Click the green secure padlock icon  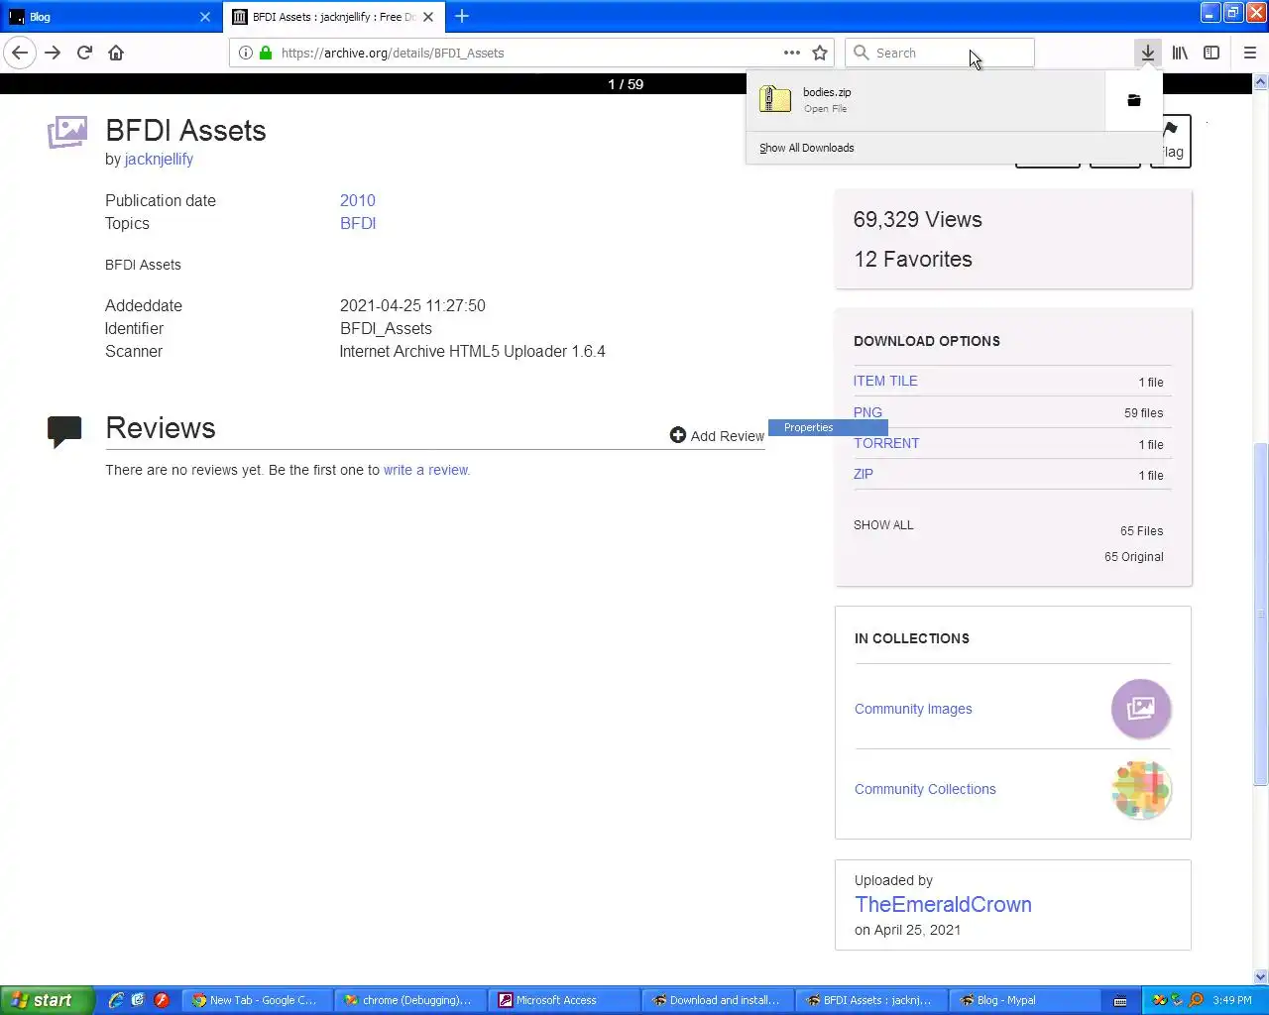[266, 53]
